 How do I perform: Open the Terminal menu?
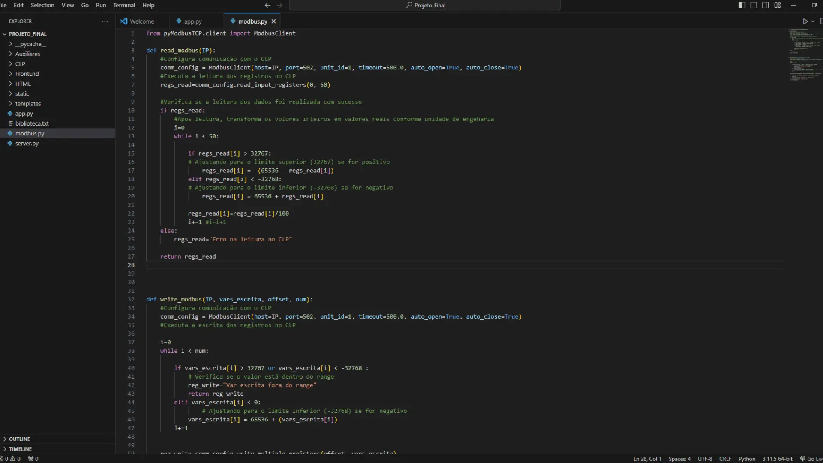point(124,5)
